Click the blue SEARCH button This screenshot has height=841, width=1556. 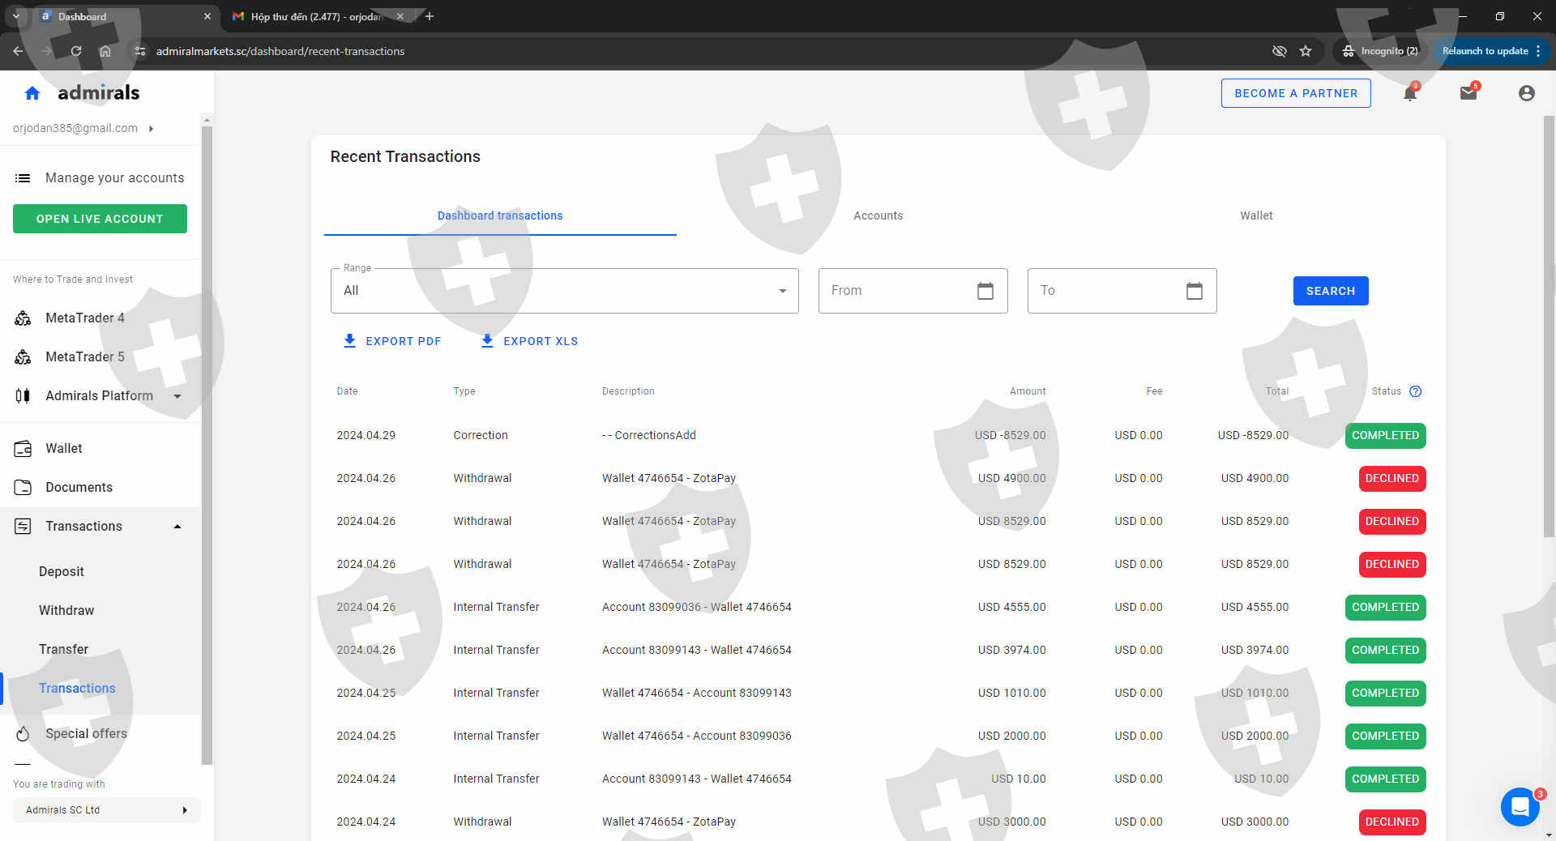click(1330, 291)
